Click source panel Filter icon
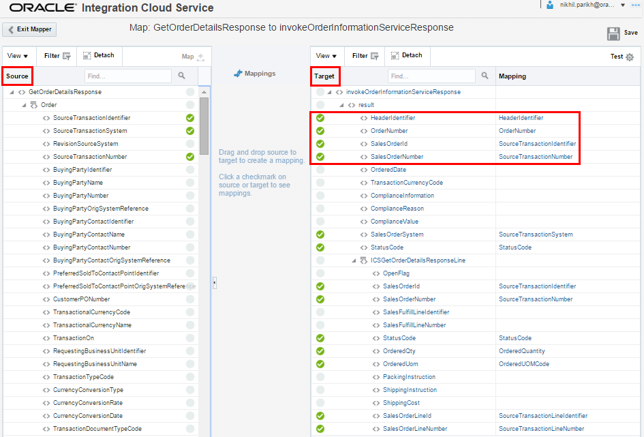Image resolution: width=644 pixels, height=437 pixels. point(67,56)
